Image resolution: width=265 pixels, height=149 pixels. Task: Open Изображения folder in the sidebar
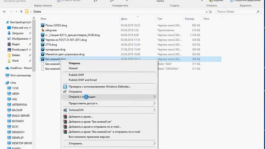coord(20,39)
